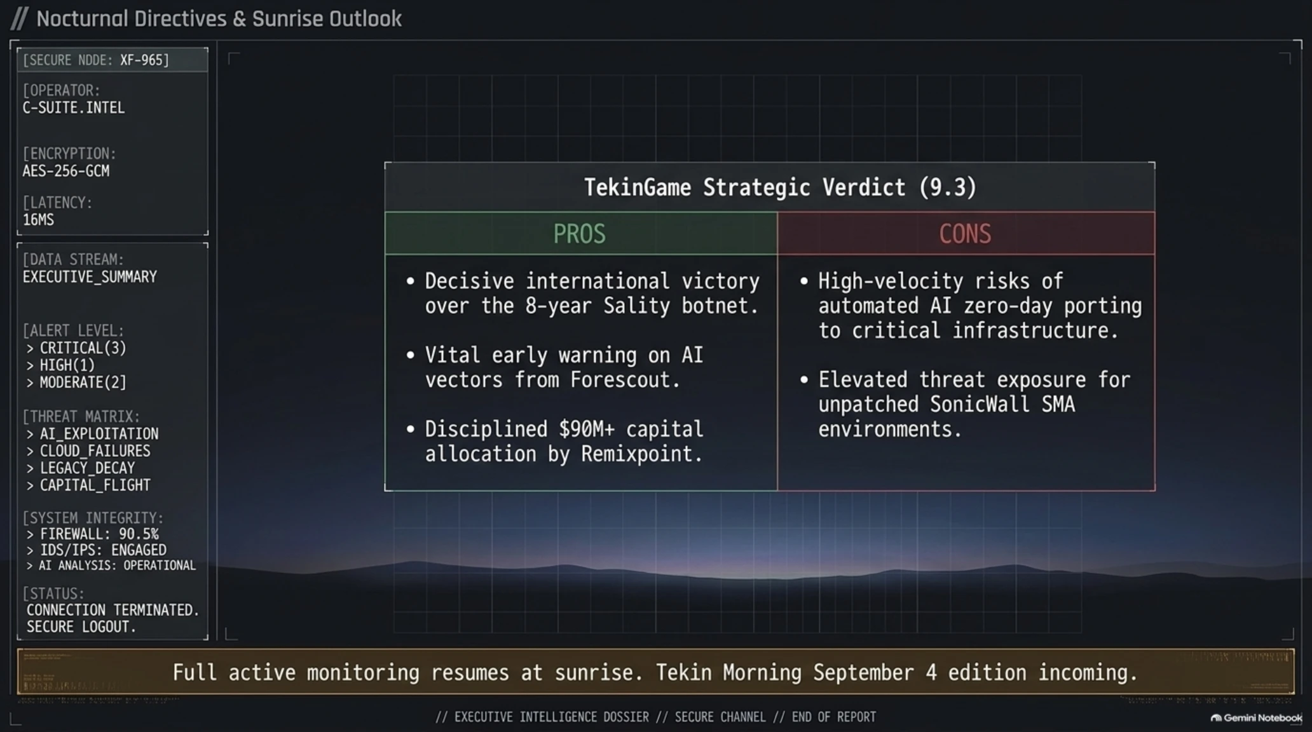Select the latency value "16MS"

coord(38,220)
